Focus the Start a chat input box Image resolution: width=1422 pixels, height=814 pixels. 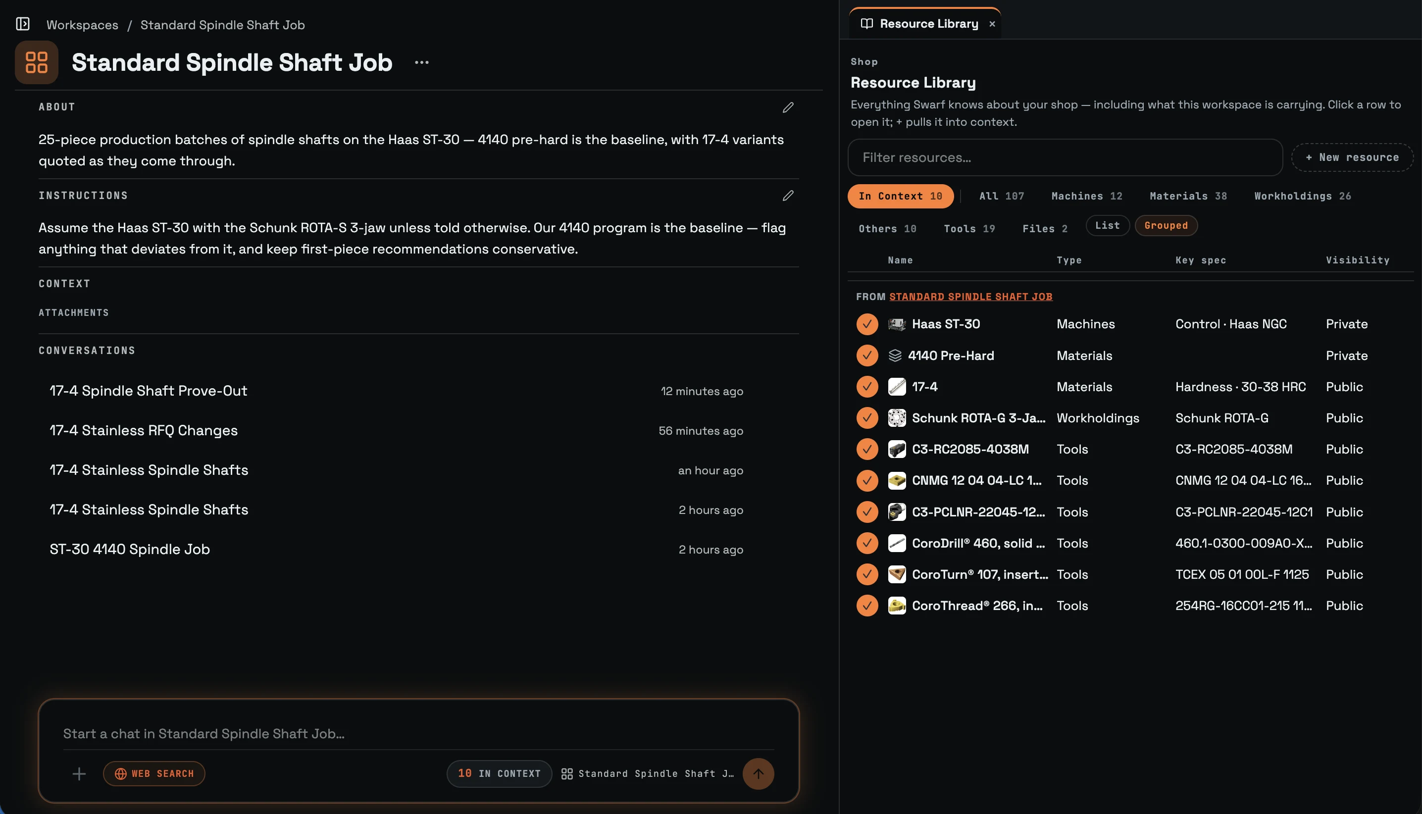[x=419, y=733]
